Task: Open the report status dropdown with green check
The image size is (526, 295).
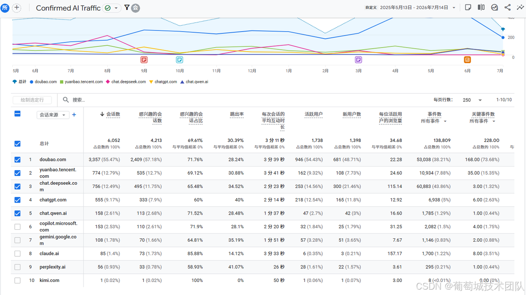Action: pyautogui.click(x=112, y=8)
